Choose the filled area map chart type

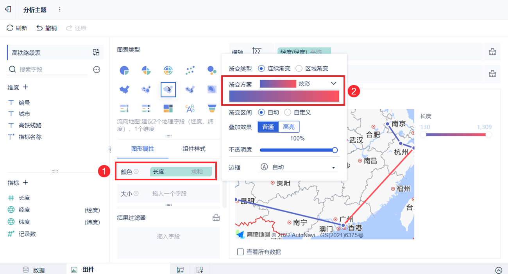(124, 89)
